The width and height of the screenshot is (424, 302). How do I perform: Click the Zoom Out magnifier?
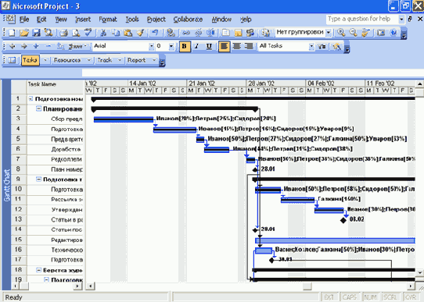354,33
